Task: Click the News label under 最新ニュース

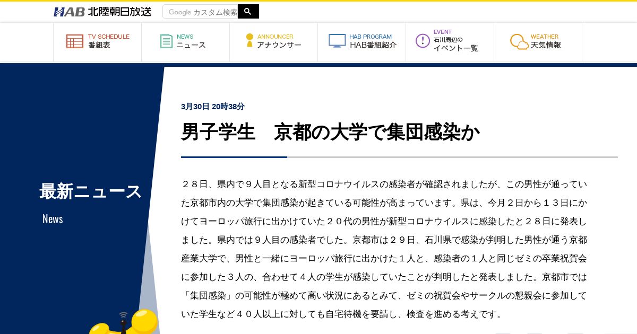Action: (x=53, y=219)
